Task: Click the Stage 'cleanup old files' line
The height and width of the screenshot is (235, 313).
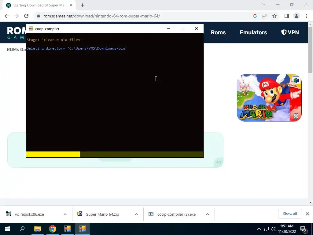Action: [x=54, y=40]
